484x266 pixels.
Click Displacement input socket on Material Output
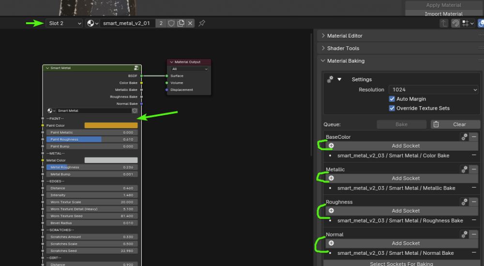point(166,90)
